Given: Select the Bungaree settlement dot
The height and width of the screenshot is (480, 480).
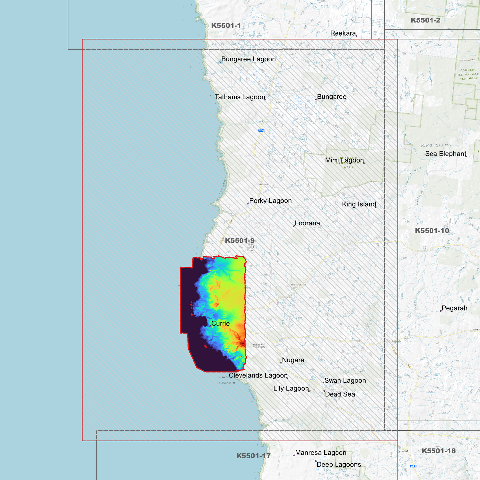Looking at the screenshot, I should coord(317,99).
